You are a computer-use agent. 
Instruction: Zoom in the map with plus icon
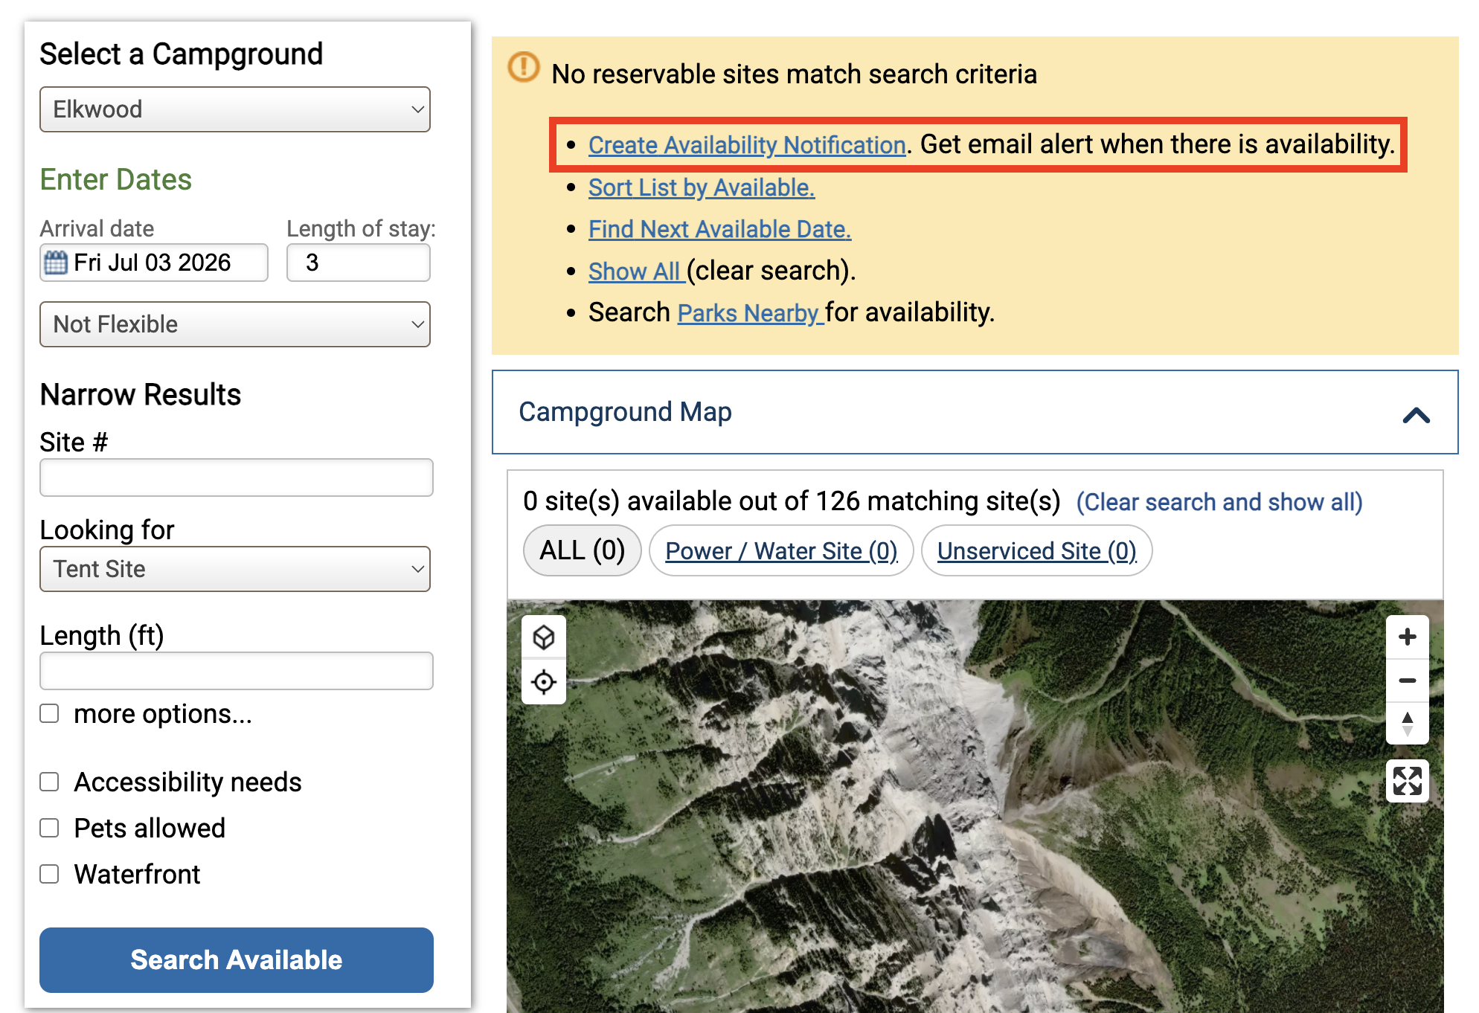[x=1407, y=637]
